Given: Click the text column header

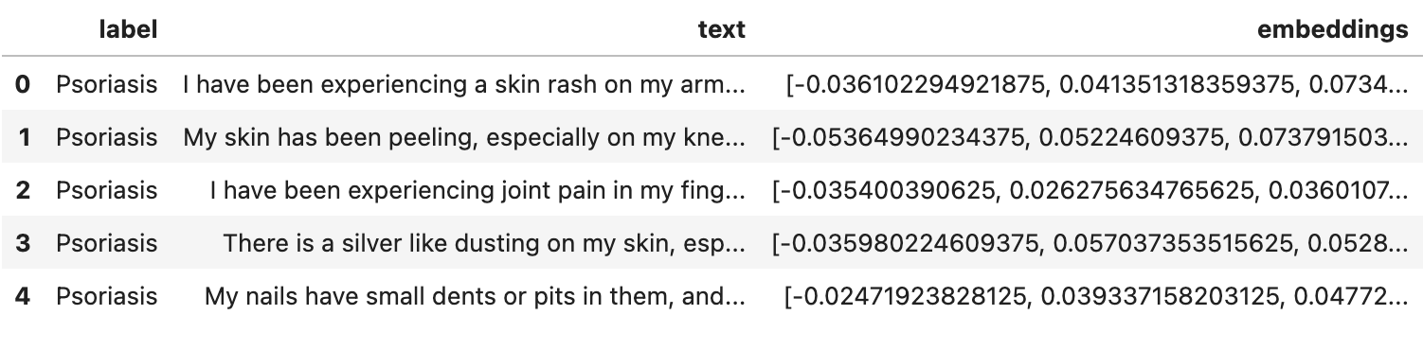Looking at the screenshot, I should 721,30.
